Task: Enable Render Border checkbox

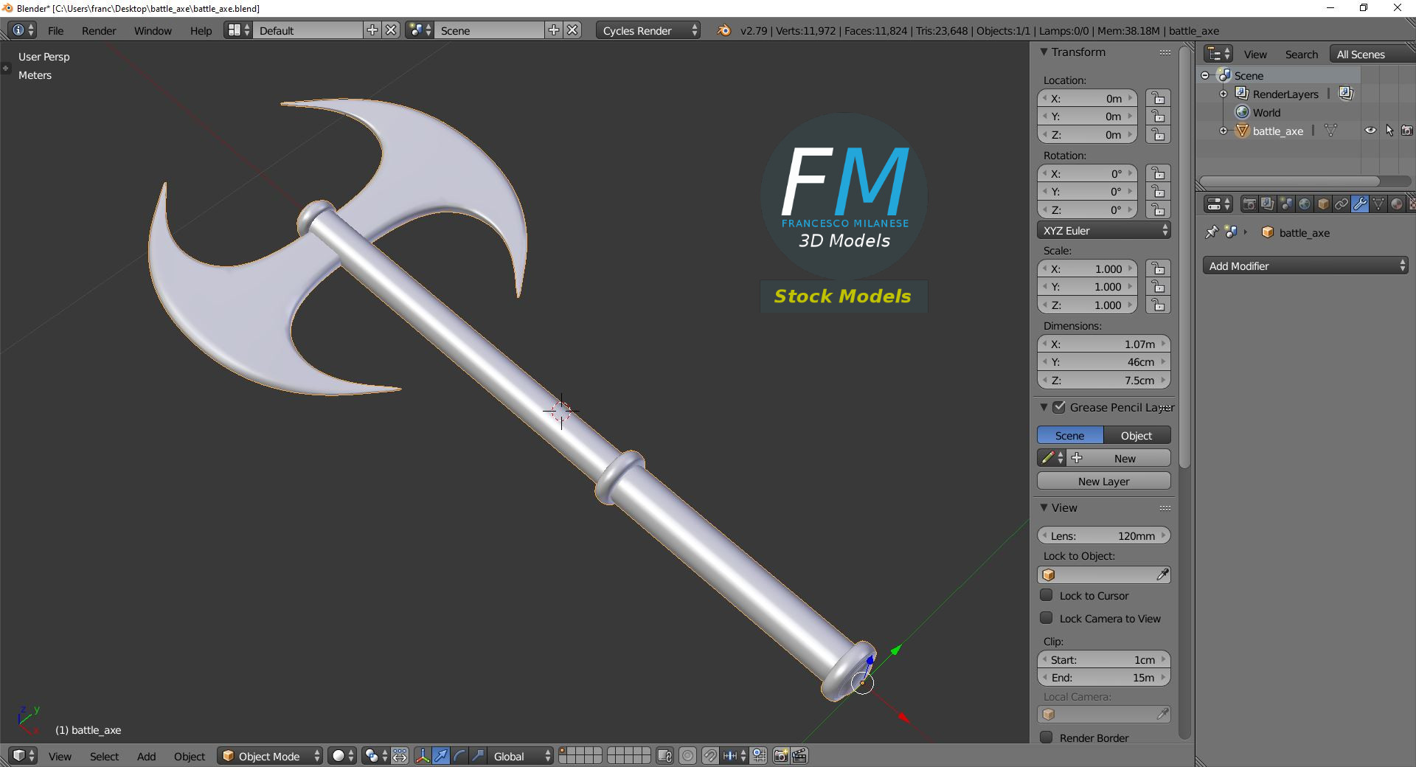Action: pos(1047,737)
